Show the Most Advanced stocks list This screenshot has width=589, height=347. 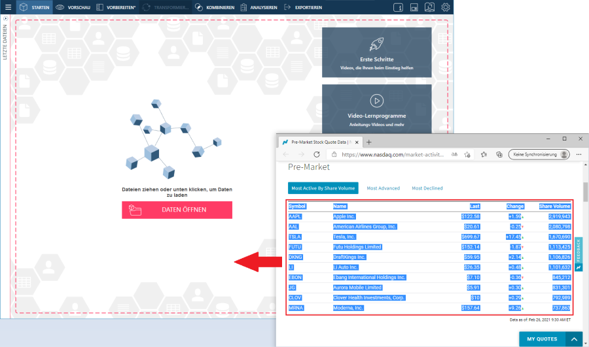click(x=383, y=188)
